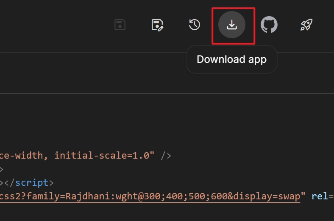
Task: Open version history via the clock icon
Action: click(x=194, y=25)
